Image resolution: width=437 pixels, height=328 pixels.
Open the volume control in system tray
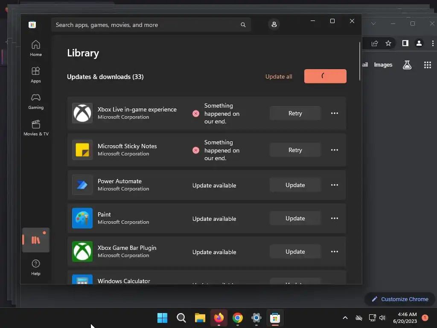click(382, 318)
